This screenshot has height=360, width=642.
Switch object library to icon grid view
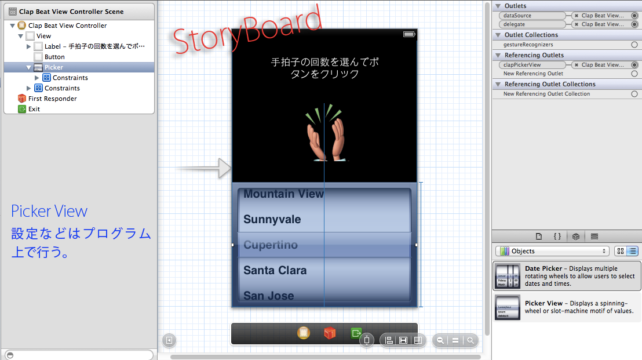(621, 251)
